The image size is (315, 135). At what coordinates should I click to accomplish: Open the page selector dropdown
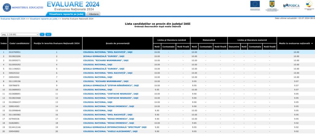pyautogui.click(x=20, y=35)
